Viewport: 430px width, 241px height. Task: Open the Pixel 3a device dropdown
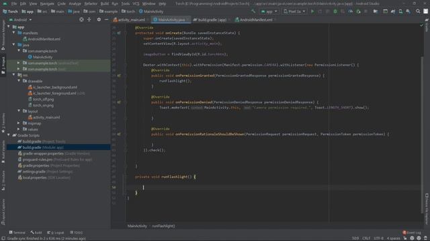point(294,11)
